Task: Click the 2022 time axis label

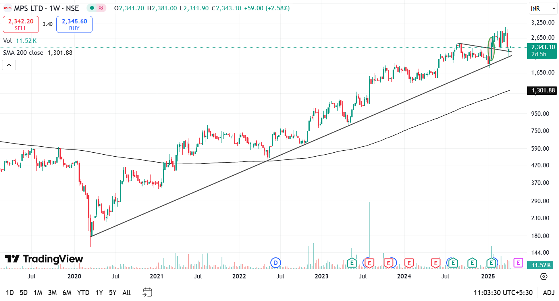Action: coord(239,276)
